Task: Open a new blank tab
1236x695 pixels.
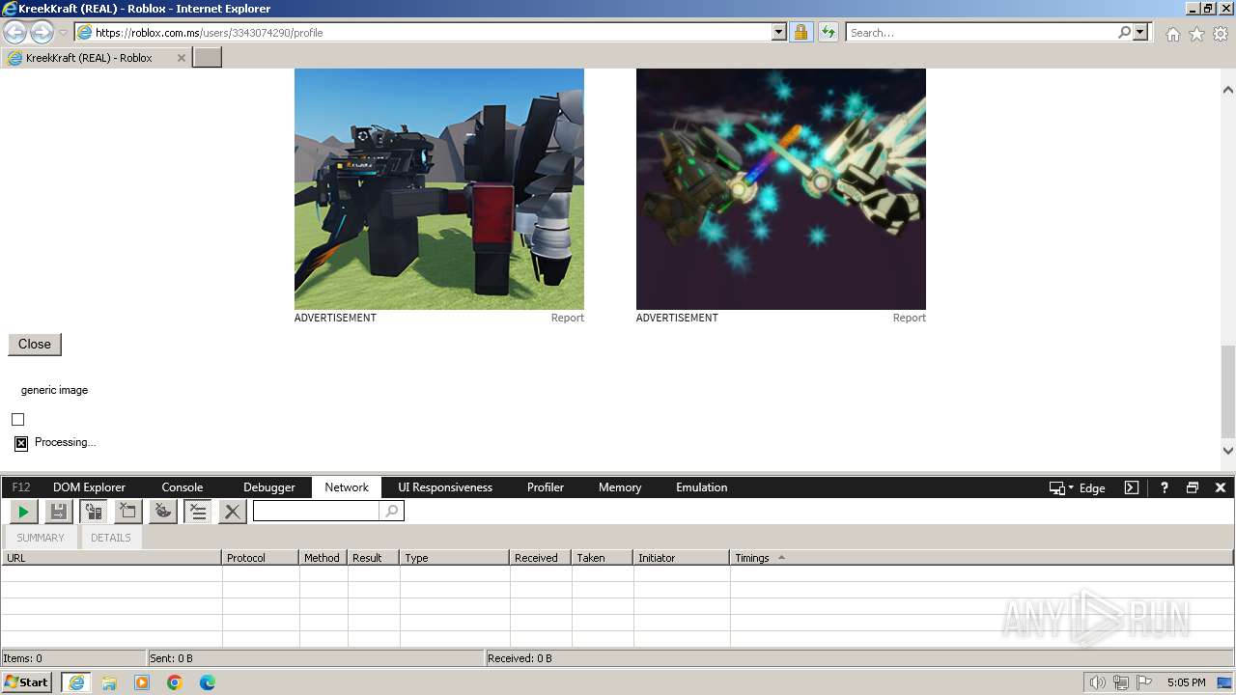Action: click(208, 58)
